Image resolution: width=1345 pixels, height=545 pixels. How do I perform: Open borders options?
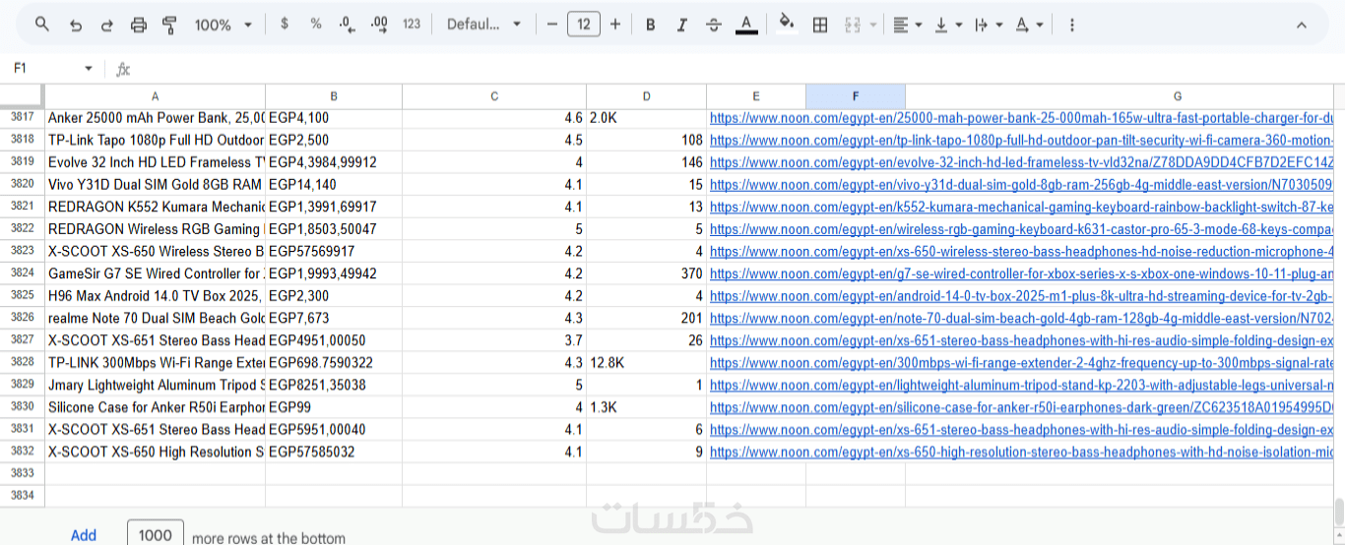[x=819, y=25]
